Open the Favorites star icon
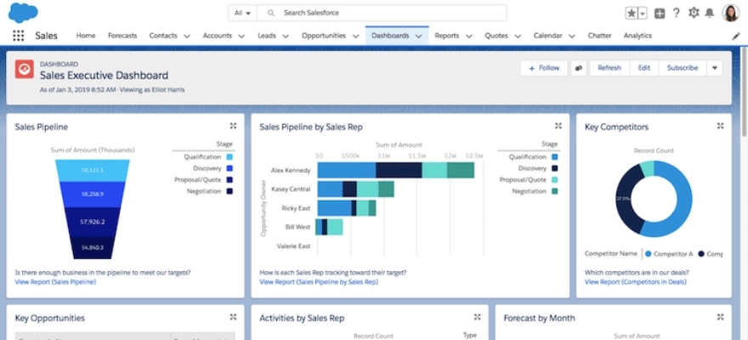The width and height of the screenshot is (748, 340). (631, 13)
